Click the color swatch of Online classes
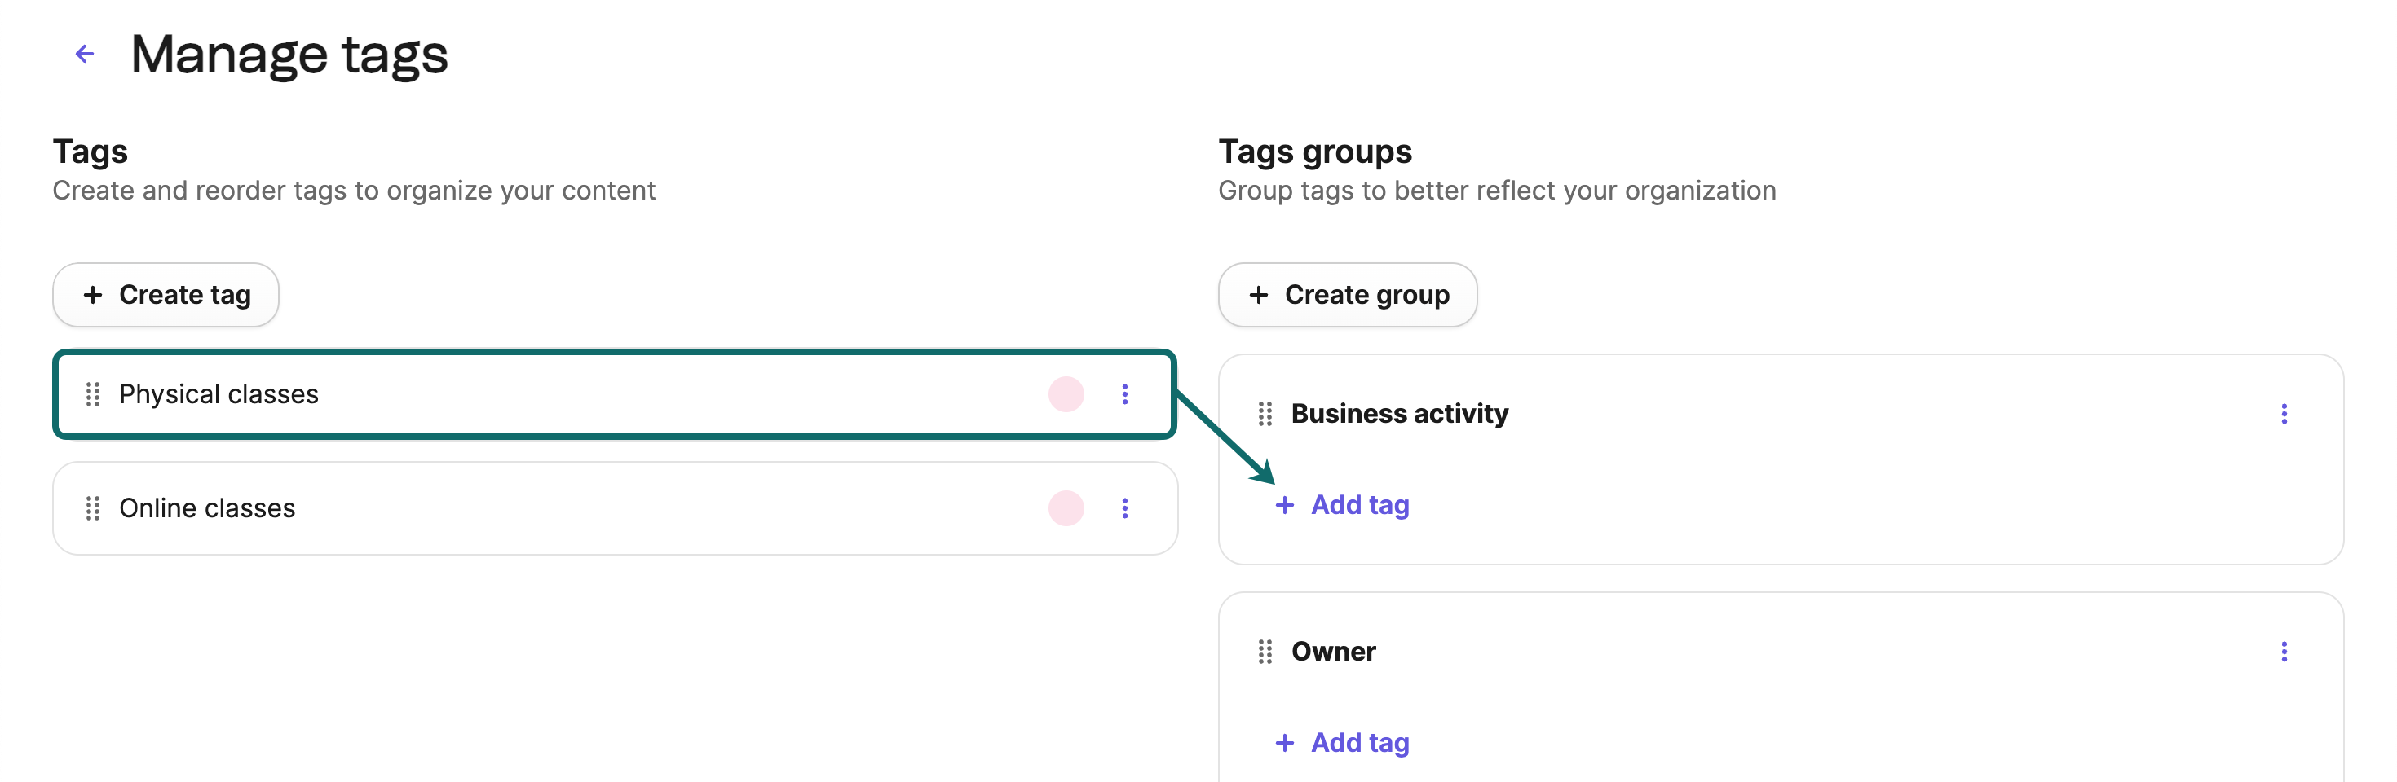2397x782 pixels. point(1065,508)
